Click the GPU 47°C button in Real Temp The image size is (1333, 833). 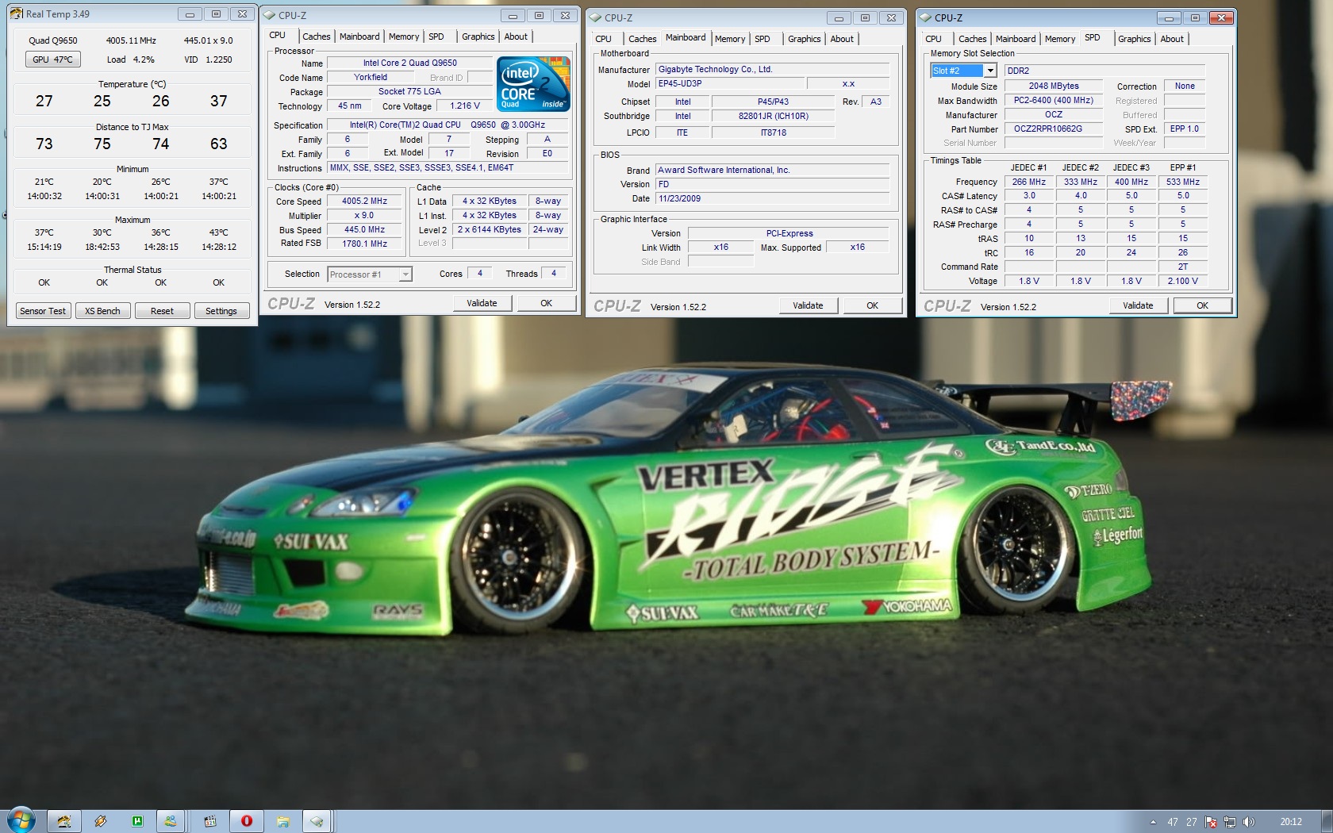pyautogui.click(x=52, y=59)
